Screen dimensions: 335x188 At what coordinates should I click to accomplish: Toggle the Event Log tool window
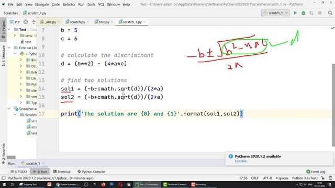click(316, 172)
